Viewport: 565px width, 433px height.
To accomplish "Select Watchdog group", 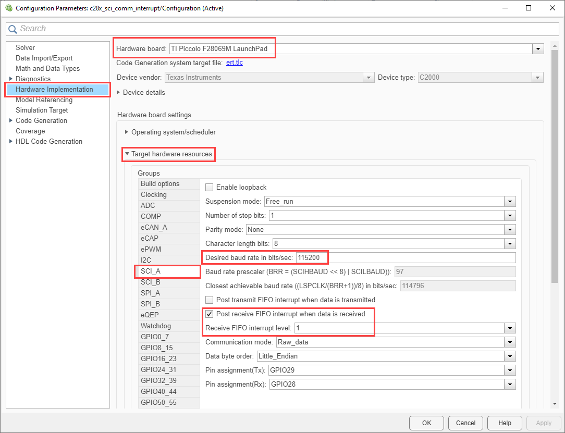I will click(x=169, y=326).
